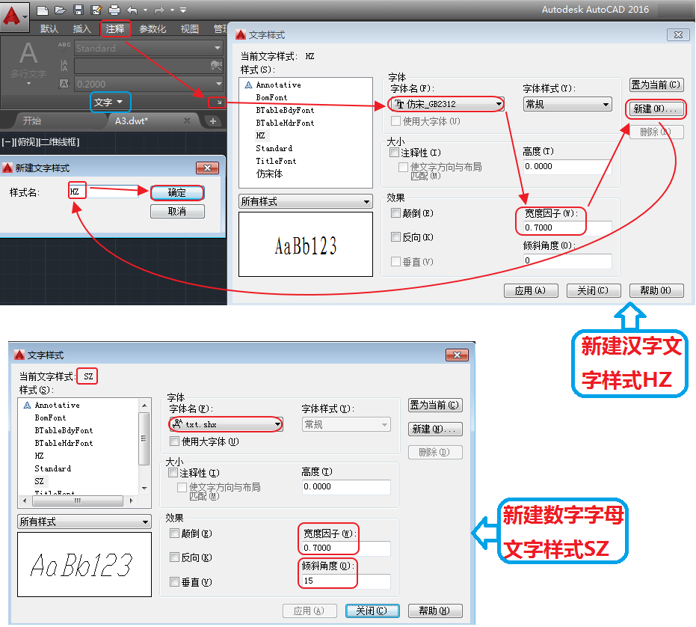Image resolution: width=696 pixels, height=627 pixels.
Task: Click the horizontal scrollbar thumb under SZ style list
Action: pyautogui.click(x=78, y=501)
